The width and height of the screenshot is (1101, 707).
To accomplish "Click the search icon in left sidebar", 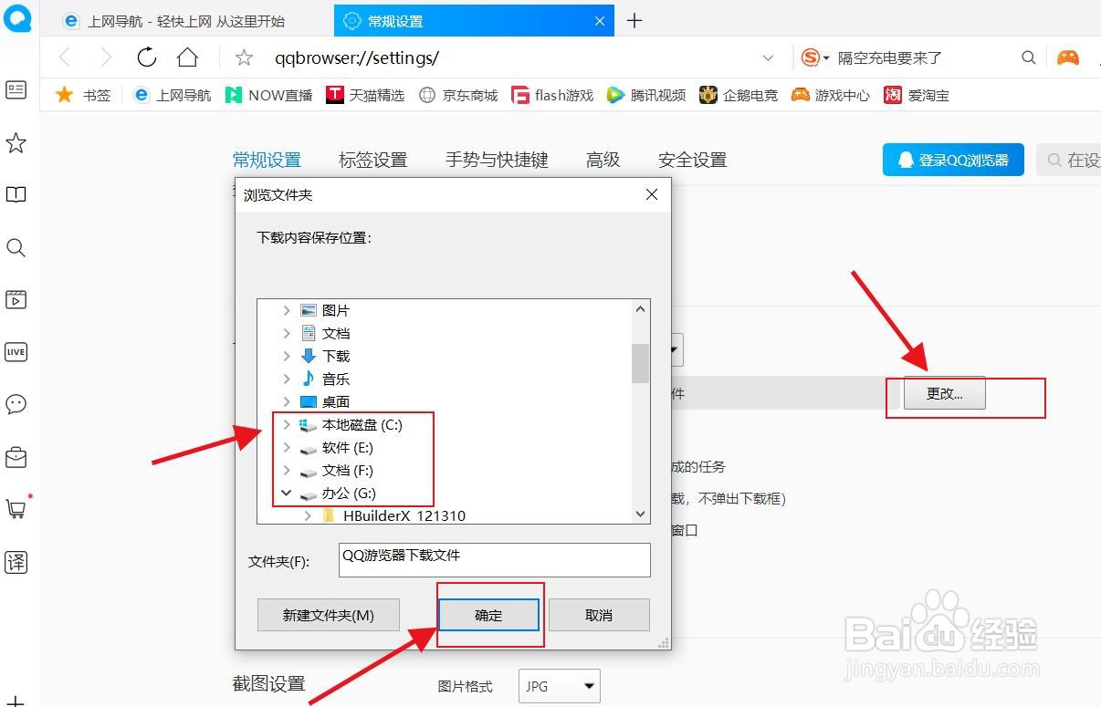I will (16, 247).
